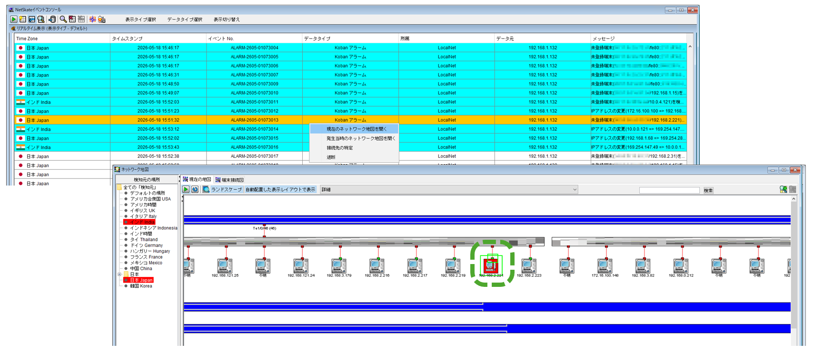The height and width of the screenshot is (353, 813).
Task: Click the greyed-out table icon in Event Console toolbar
Action: pos(81,19)
